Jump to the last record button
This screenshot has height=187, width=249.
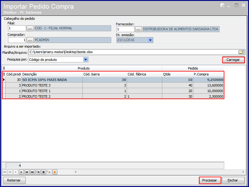pos(32,172)
